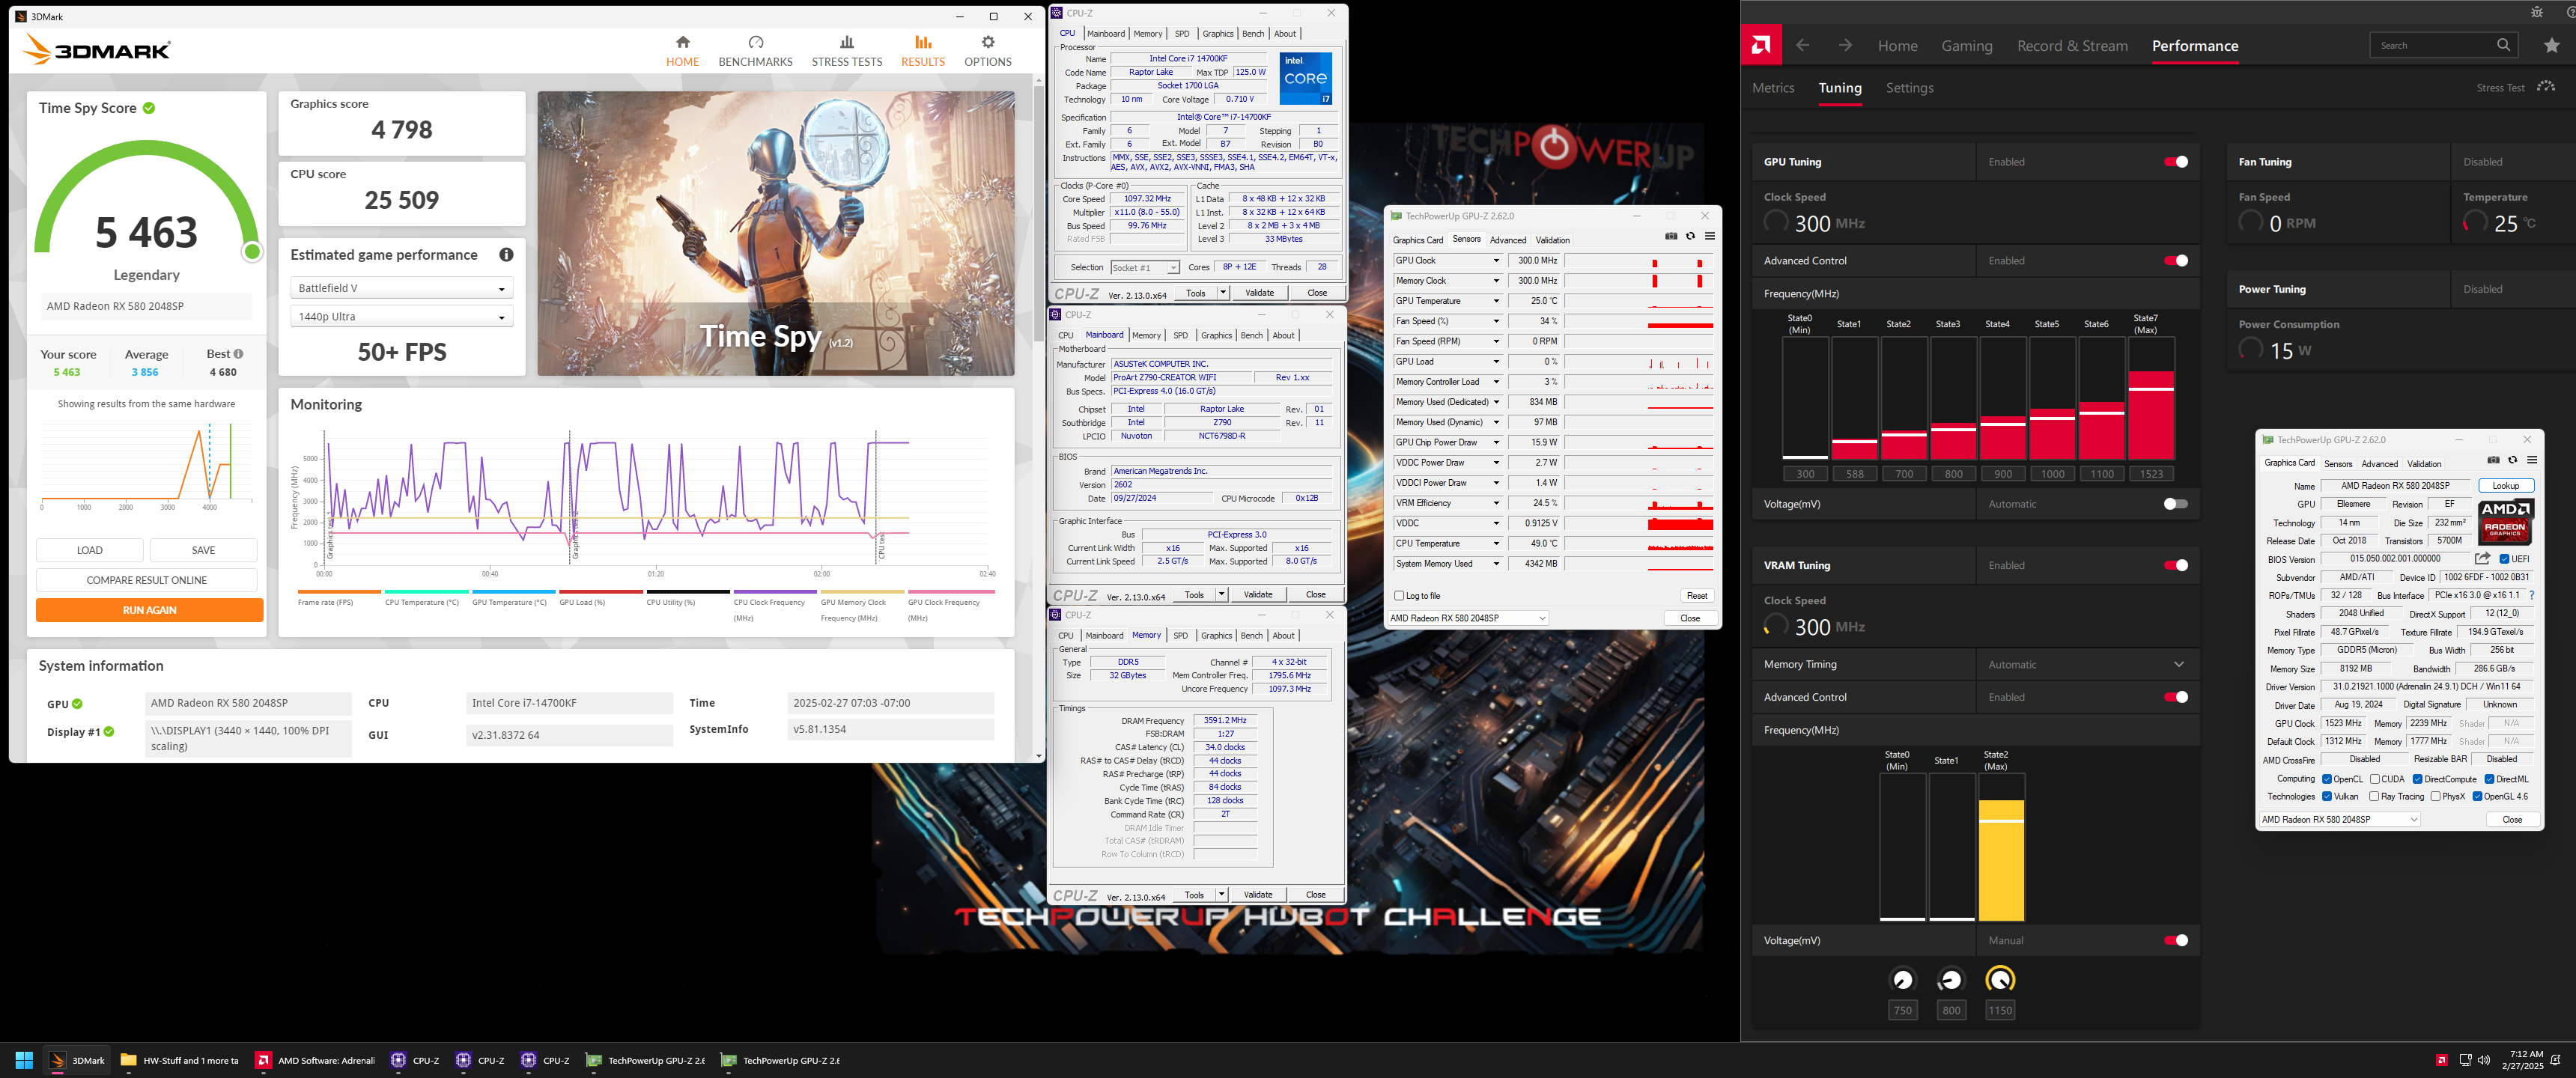
Task: Open the bug report icon in Adrenalin
Action: coord(2536,12)
